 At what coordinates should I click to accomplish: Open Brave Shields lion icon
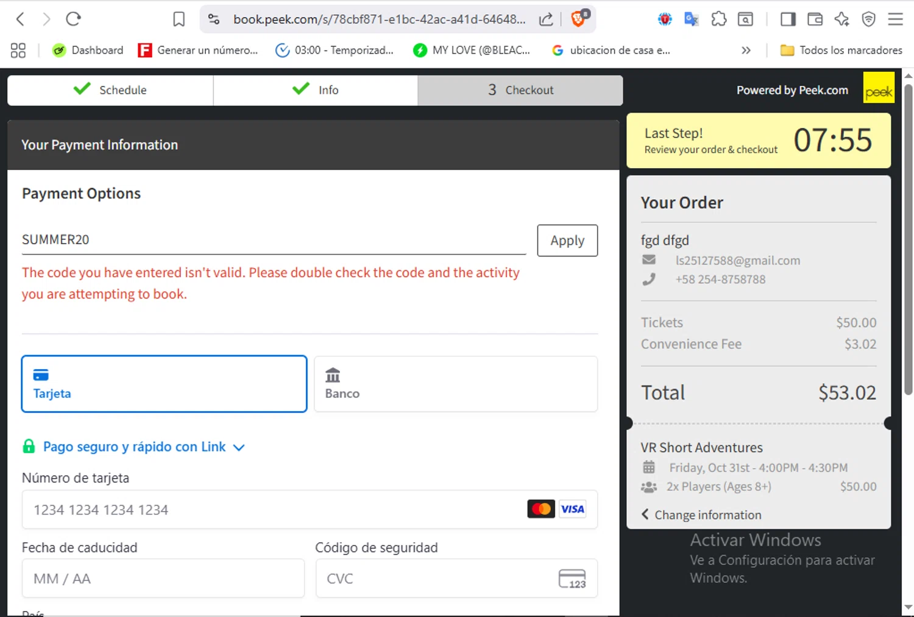click(x=579, y=18)
